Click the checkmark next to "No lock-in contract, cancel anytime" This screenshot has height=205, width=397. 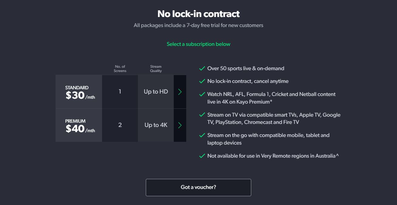(x=202, y=81)
